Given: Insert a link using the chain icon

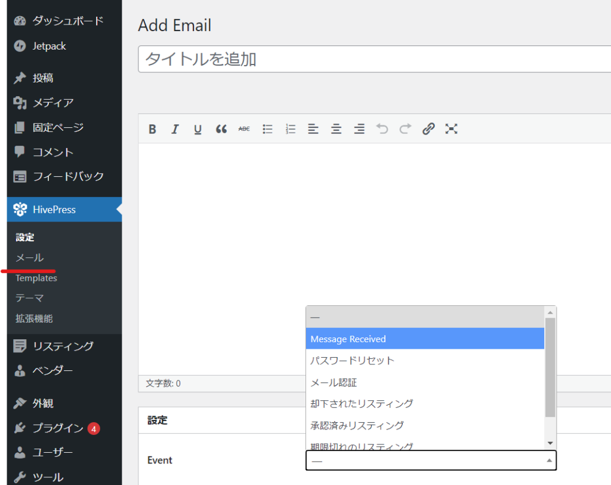Looking at the screenshot, I should [428, 129].
